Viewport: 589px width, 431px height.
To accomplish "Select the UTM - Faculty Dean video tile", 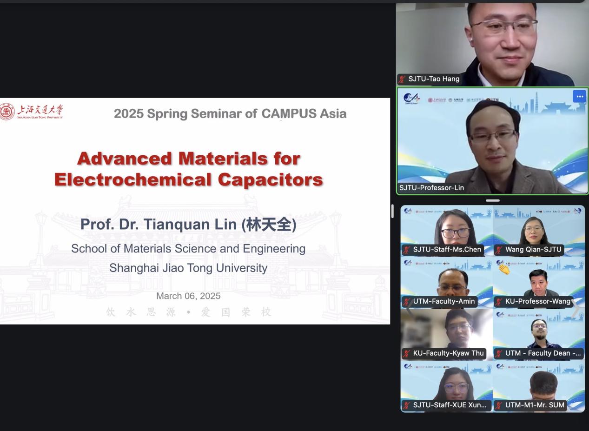I will (x=539, y=335).
